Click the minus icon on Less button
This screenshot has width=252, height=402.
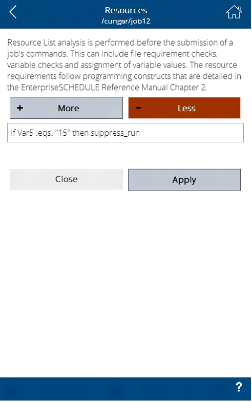(138, 108)
